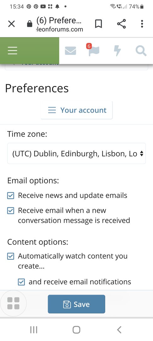Screen dimensions: 153x341
Task: Open the conversations envelope icon
Action: pos(71,51)
